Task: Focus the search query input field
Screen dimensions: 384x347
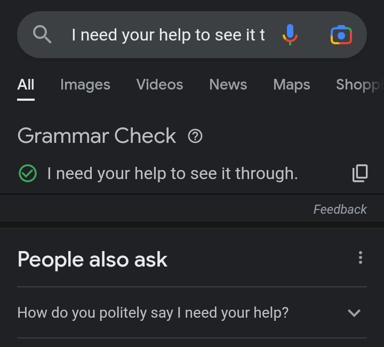Action: [x=168, y=35]
